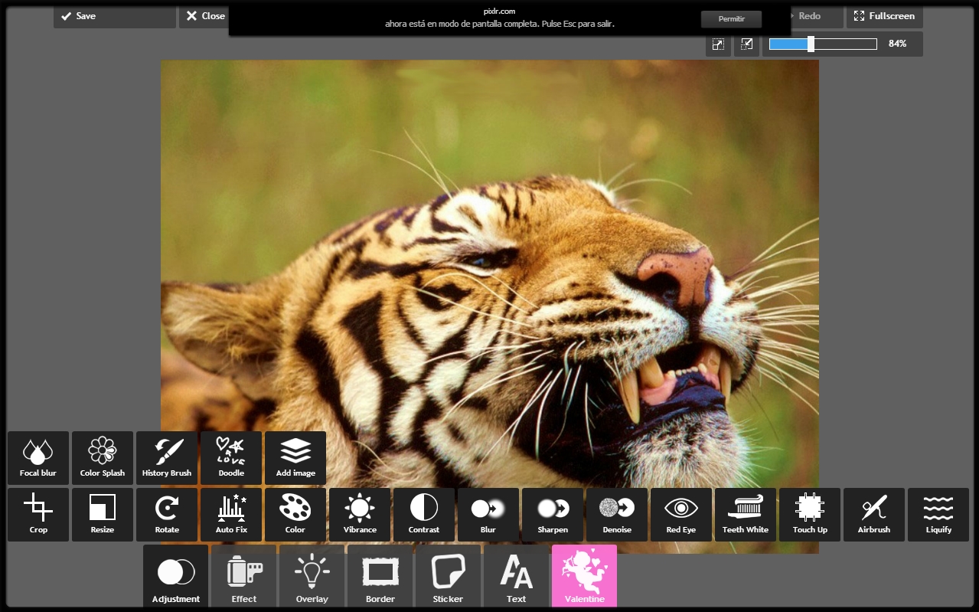Activate the Crop tool
This screenshot has width=979, height=612.
(x=38, y=515)
